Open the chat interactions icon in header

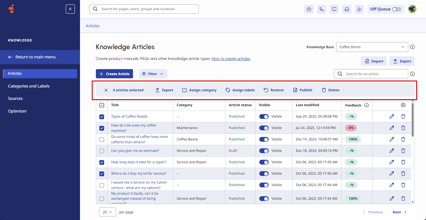click(x=334, y=9)
